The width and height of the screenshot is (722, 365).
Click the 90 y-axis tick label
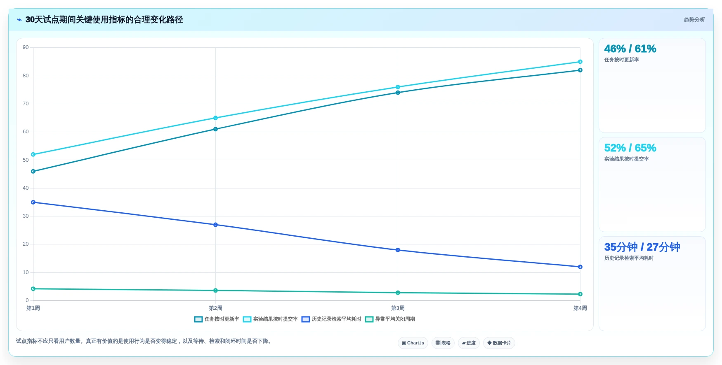[26, 47]
